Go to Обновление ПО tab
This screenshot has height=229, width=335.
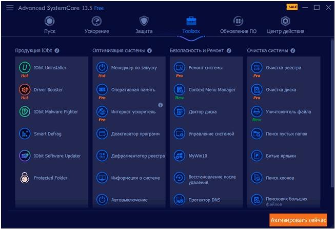(238, 25)
